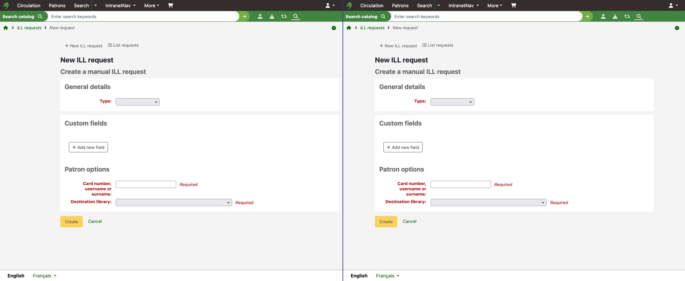Viewport: 685px width, 281px height.
Task: Click check-out icon in left window search bar
Action: (260, 16)
